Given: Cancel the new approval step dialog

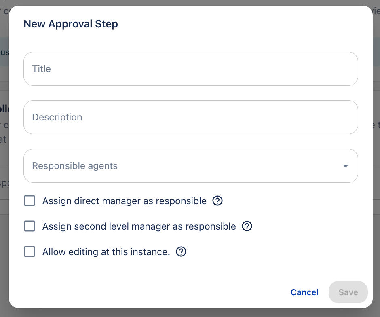Looking at the screenshot, I should (x=304, y=292).
